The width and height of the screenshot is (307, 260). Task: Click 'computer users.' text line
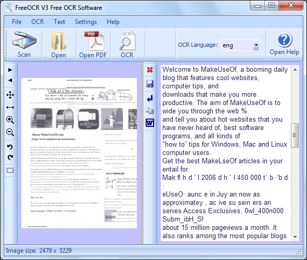187,153
